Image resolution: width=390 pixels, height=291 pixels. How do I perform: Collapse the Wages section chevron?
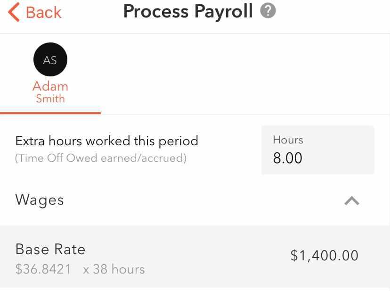(352, 201)
